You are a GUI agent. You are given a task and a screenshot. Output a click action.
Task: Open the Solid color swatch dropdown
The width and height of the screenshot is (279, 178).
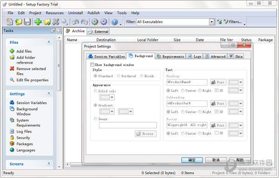tap(107, 97)
